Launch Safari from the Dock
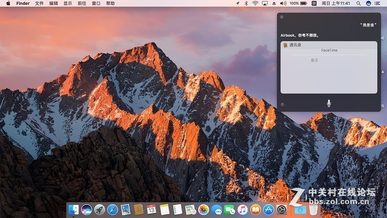 point(113,210)
